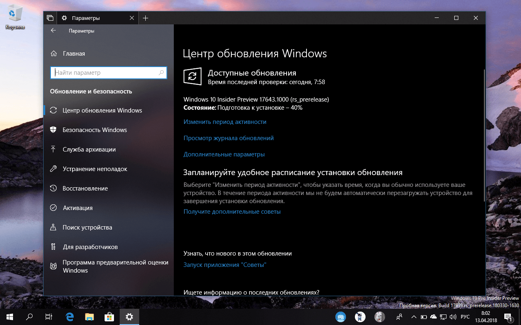Click the Изменить период активности link
The height and width of the screenshot is (325, 521).
tap(225, 122)
